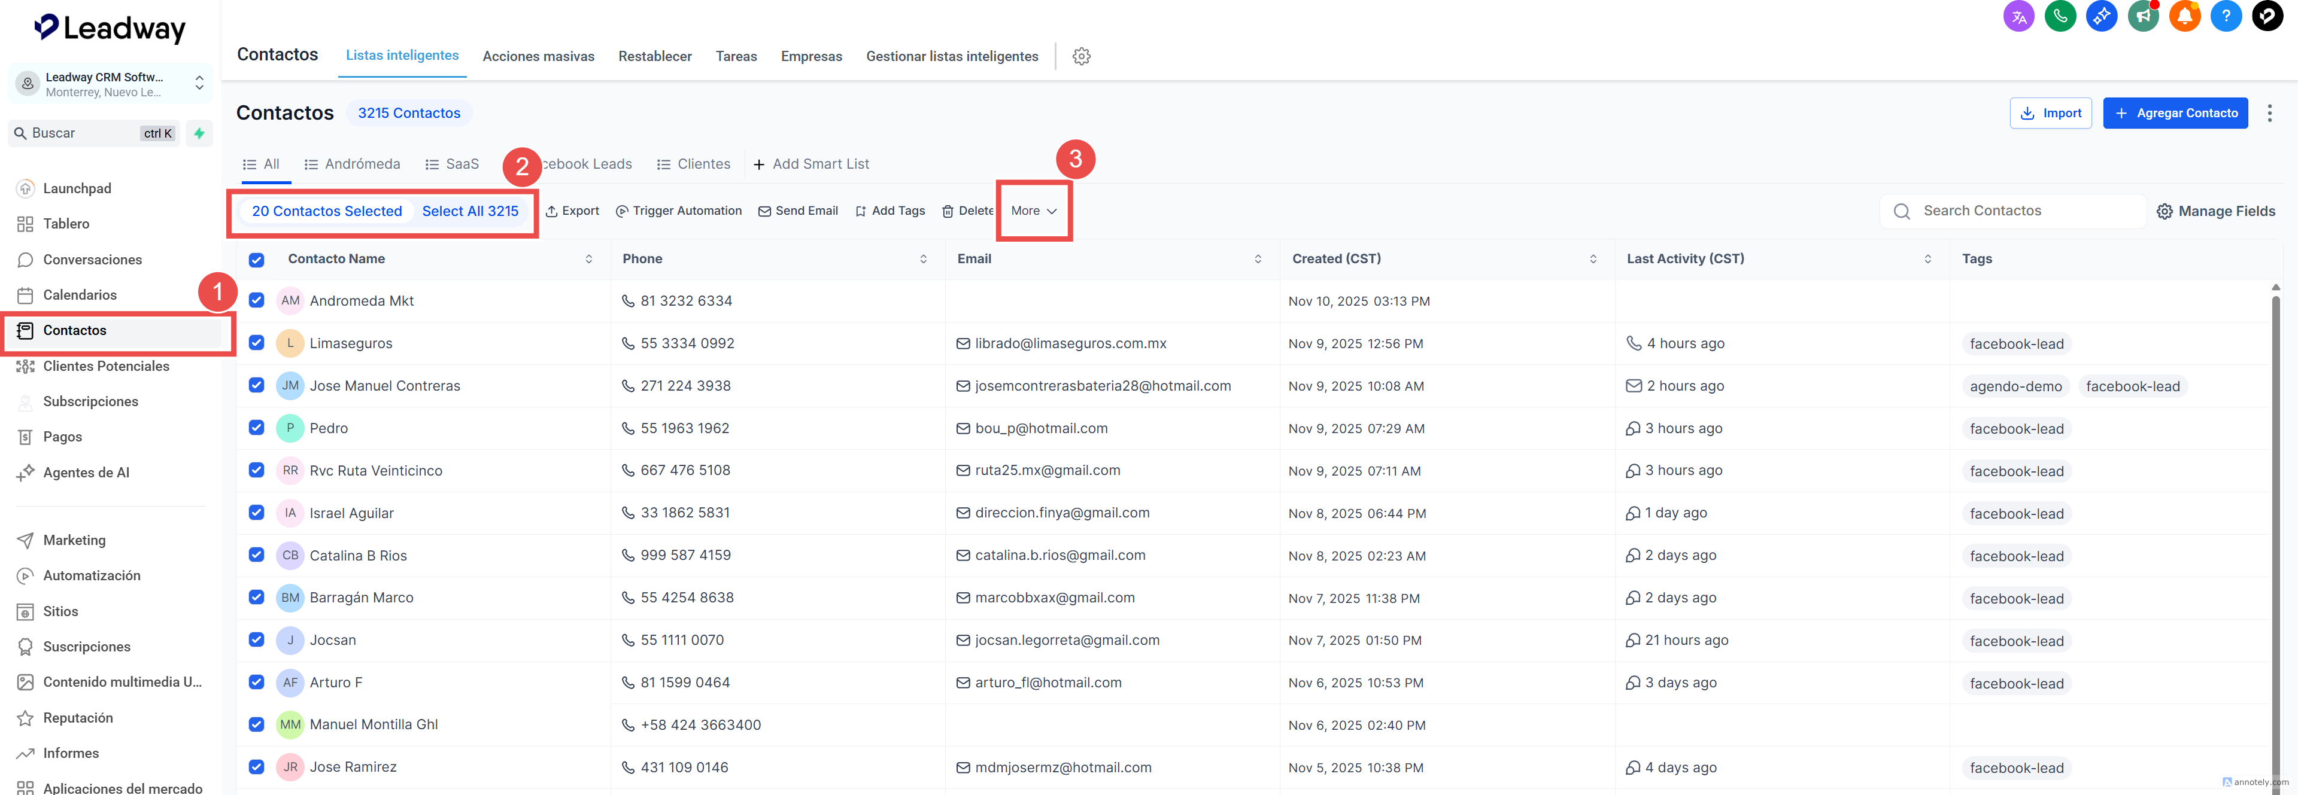Click the green phone dialer icon

pos(2060,16)
